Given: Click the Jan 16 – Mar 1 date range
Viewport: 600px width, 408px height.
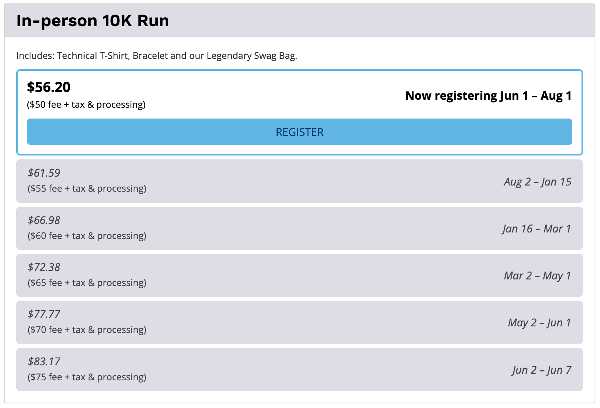Looking at the screenshot, I should pyautogui.click(x=536, y=229).
